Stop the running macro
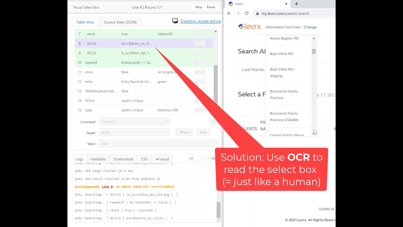The width and height of the screenshot is (403, 227). coord(199,7)
